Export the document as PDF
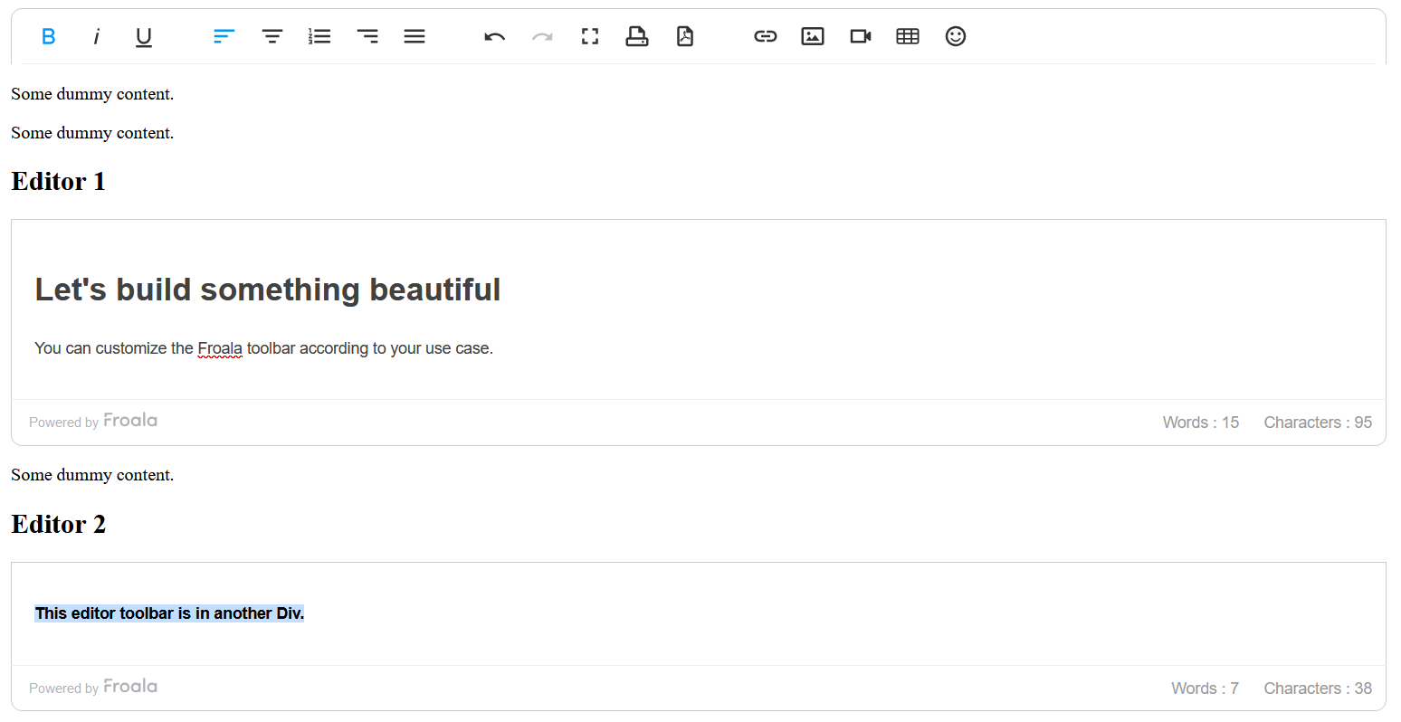 pos(685,36)
